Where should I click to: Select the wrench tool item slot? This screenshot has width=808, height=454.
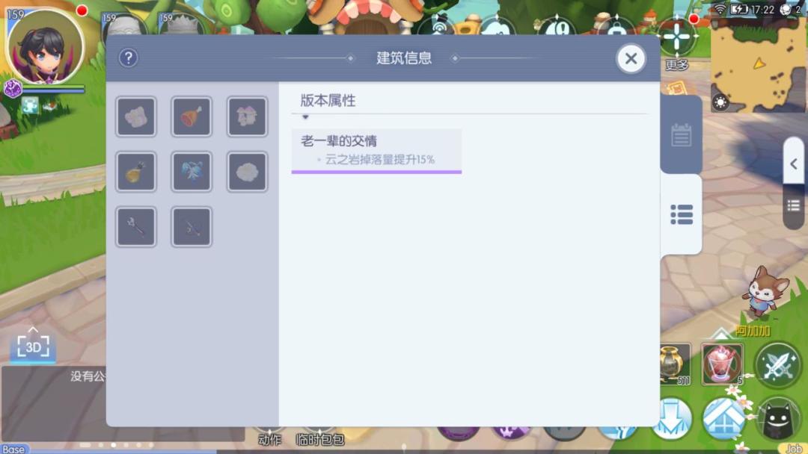[136, 227]
